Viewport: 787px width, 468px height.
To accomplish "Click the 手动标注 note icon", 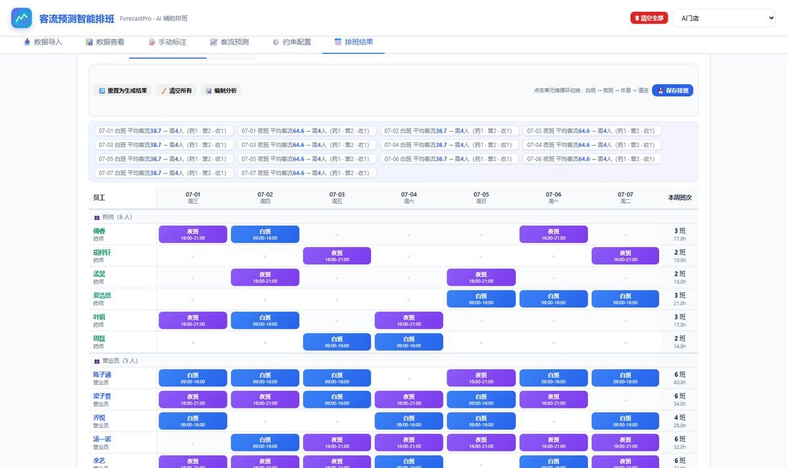I will 152,42.
